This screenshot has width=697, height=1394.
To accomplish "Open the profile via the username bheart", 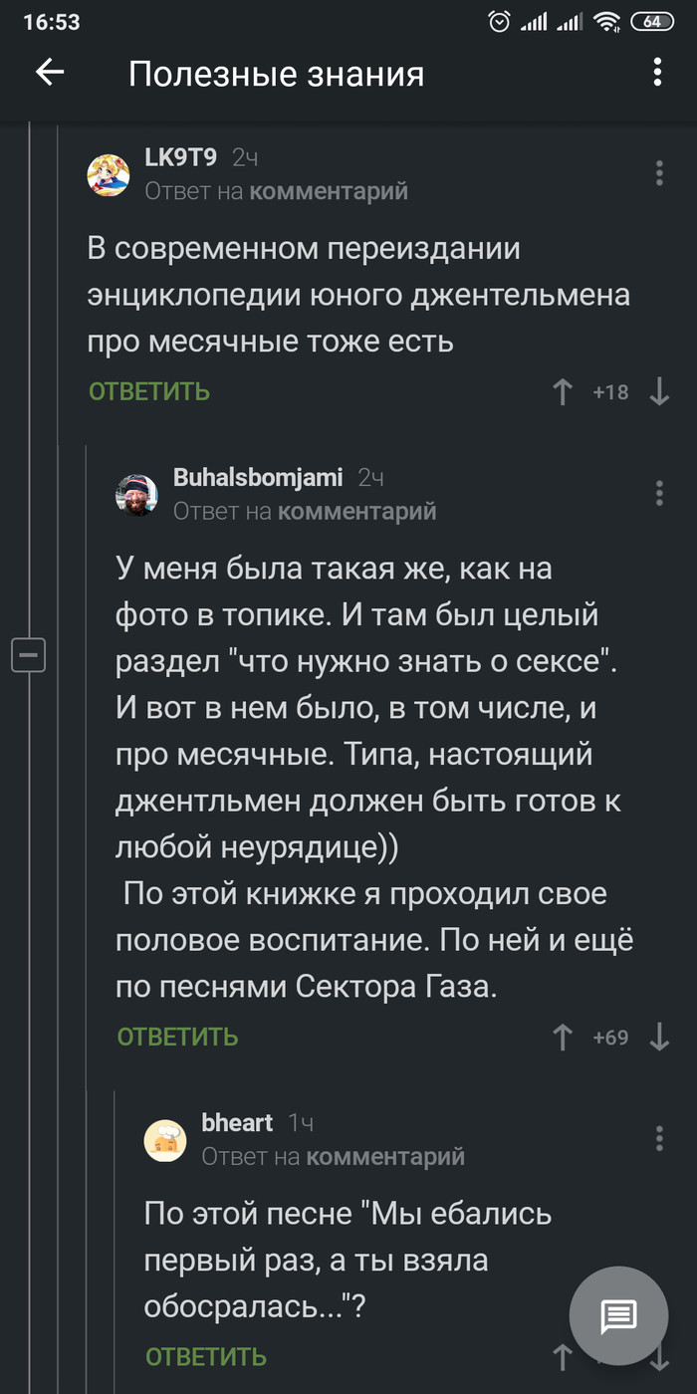I will tap(237, 1123).
